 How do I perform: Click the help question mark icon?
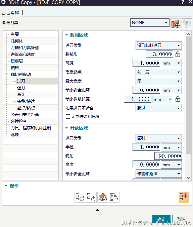pyautogui.click(x=183, y=2)
